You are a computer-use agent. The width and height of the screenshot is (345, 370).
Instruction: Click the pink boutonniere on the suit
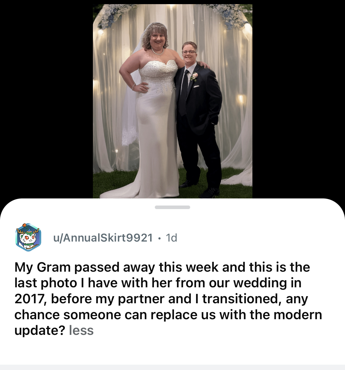coord(194,77)
